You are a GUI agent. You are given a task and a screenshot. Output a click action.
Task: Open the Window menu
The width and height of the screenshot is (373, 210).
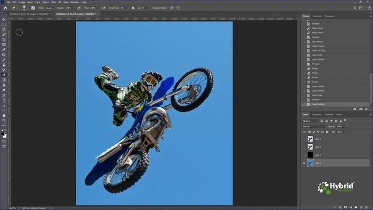click(x=75, y=2)
